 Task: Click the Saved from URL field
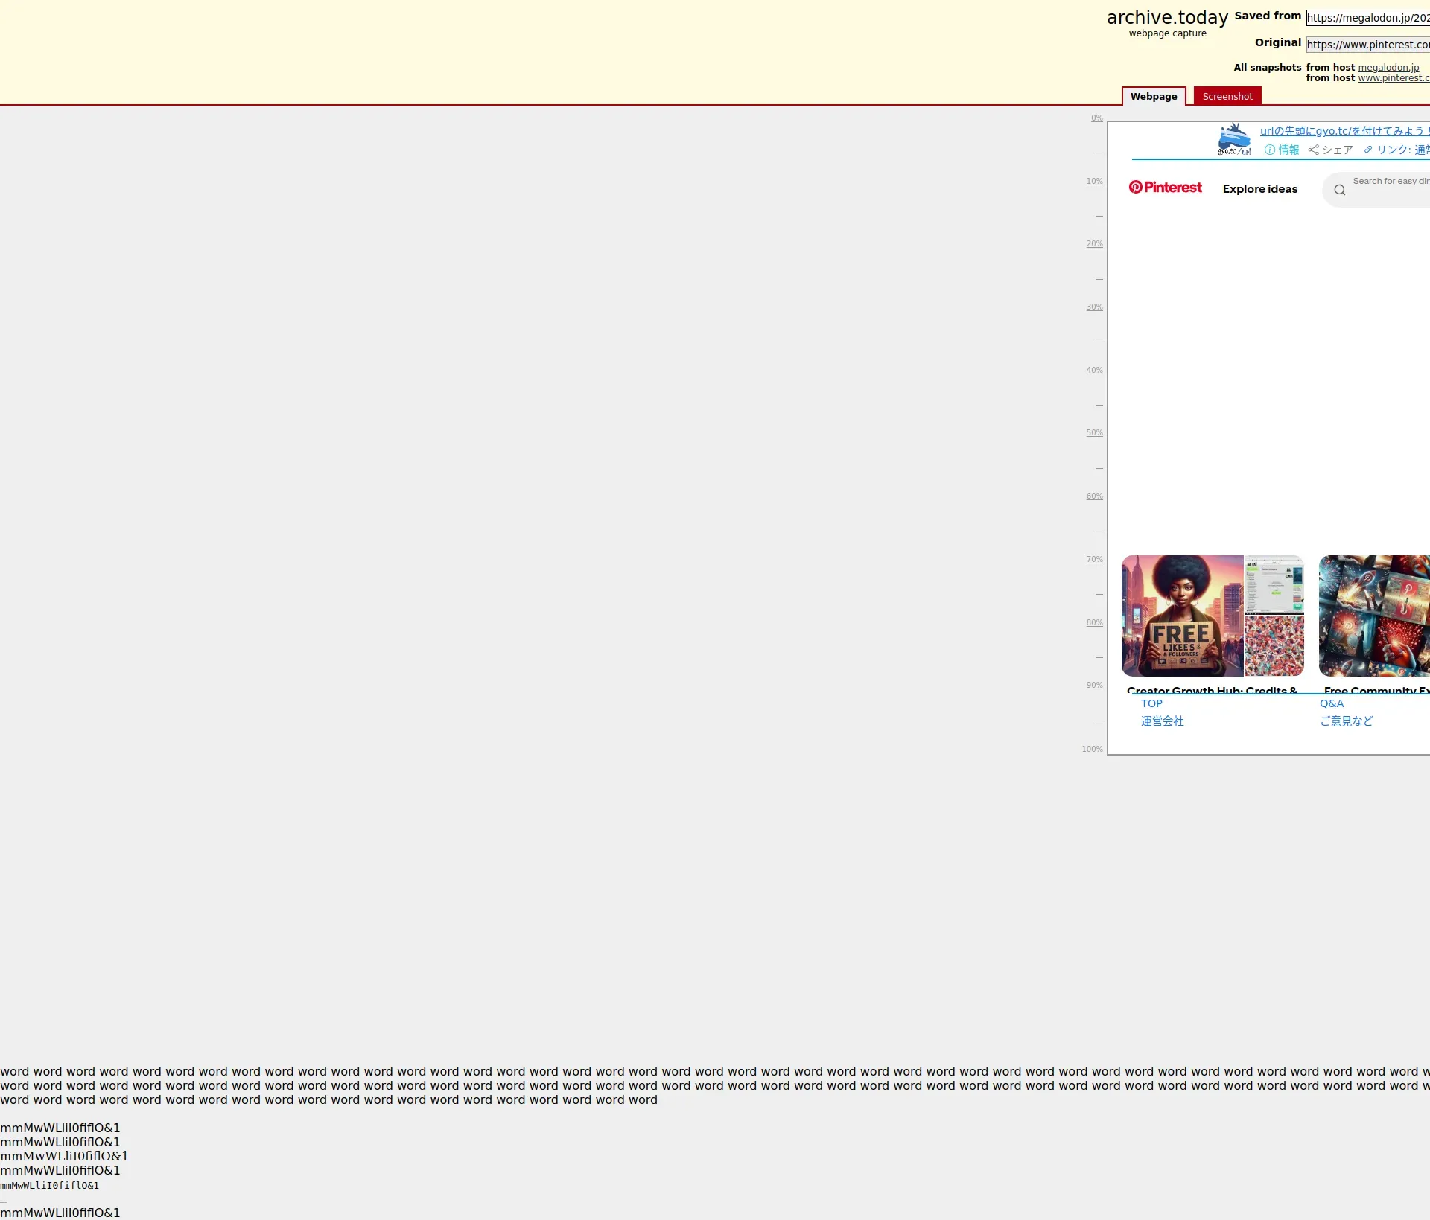pos(1367,18)
